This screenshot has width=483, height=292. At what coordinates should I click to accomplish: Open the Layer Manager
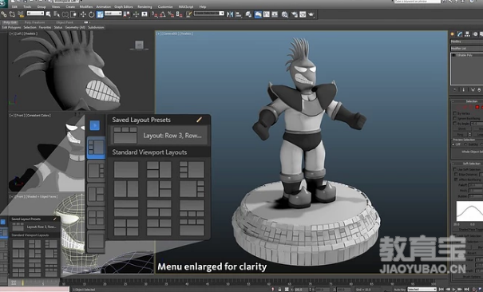[248, 14]
